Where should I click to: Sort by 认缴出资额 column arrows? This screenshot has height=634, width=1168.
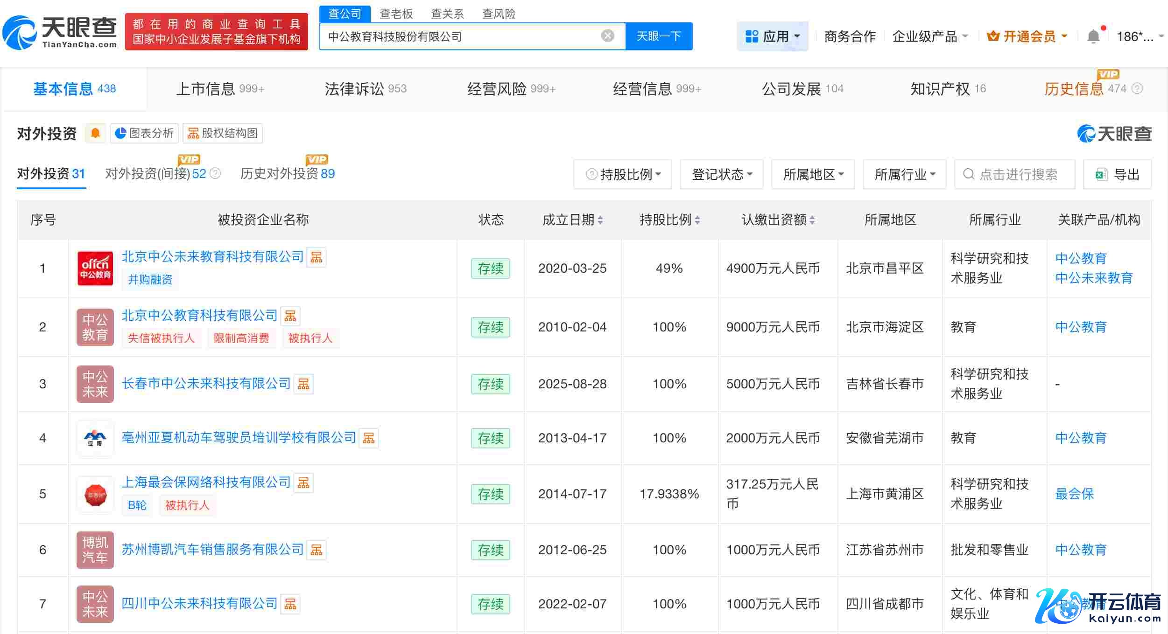tap(812, 220)
